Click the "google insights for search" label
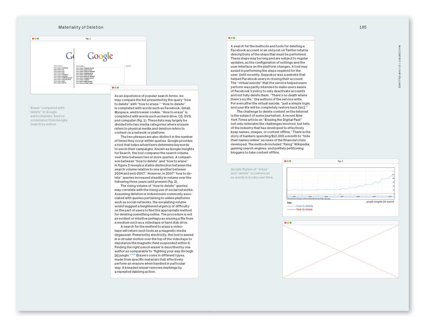The width and height of the screenshot is (425, 327). pos(380,202)
